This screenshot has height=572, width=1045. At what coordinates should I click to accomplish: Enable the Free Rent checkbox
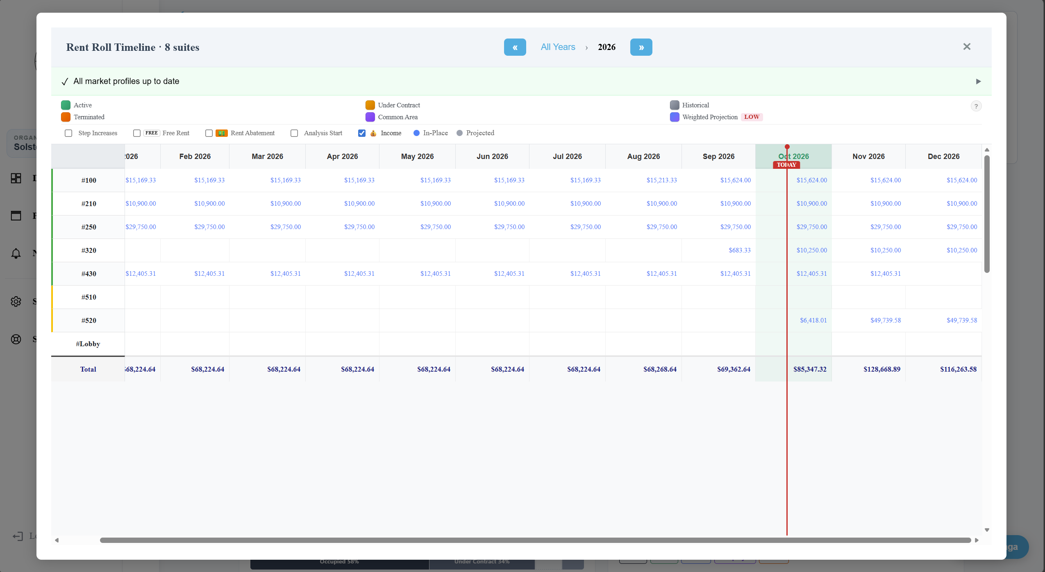point(137,133)
